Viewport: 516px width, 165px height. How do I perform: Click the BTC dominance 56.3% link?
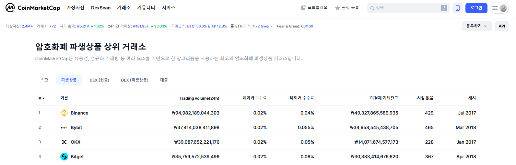pos(197,26)
